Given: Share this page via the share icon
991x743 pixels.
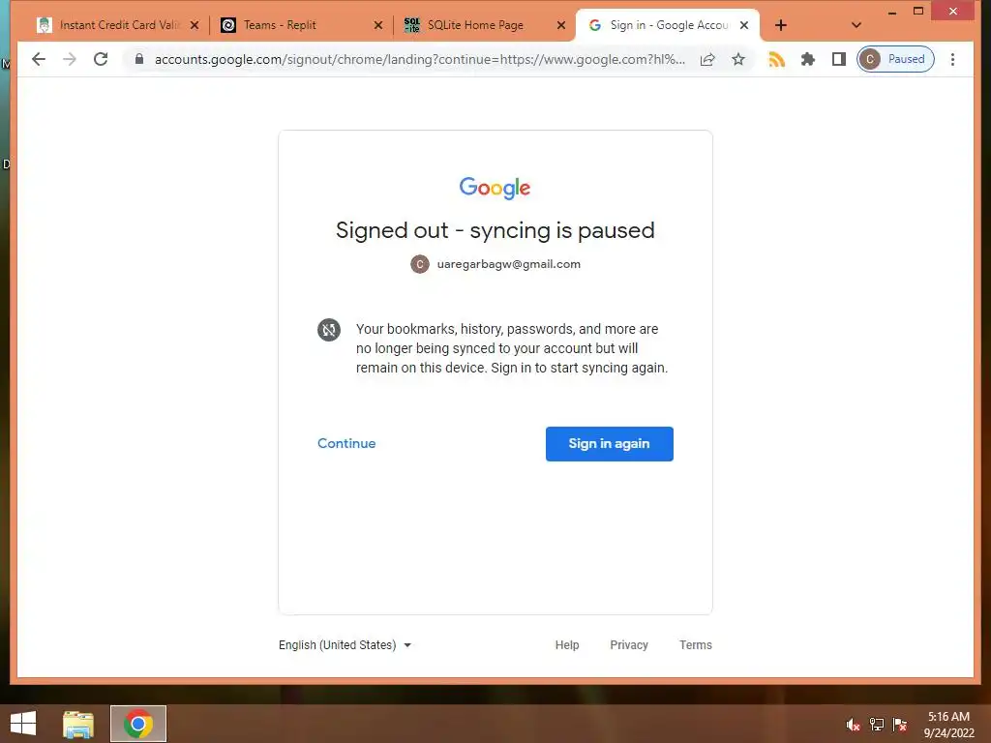Looking at the screenshot, I should [x=707, y=59].
